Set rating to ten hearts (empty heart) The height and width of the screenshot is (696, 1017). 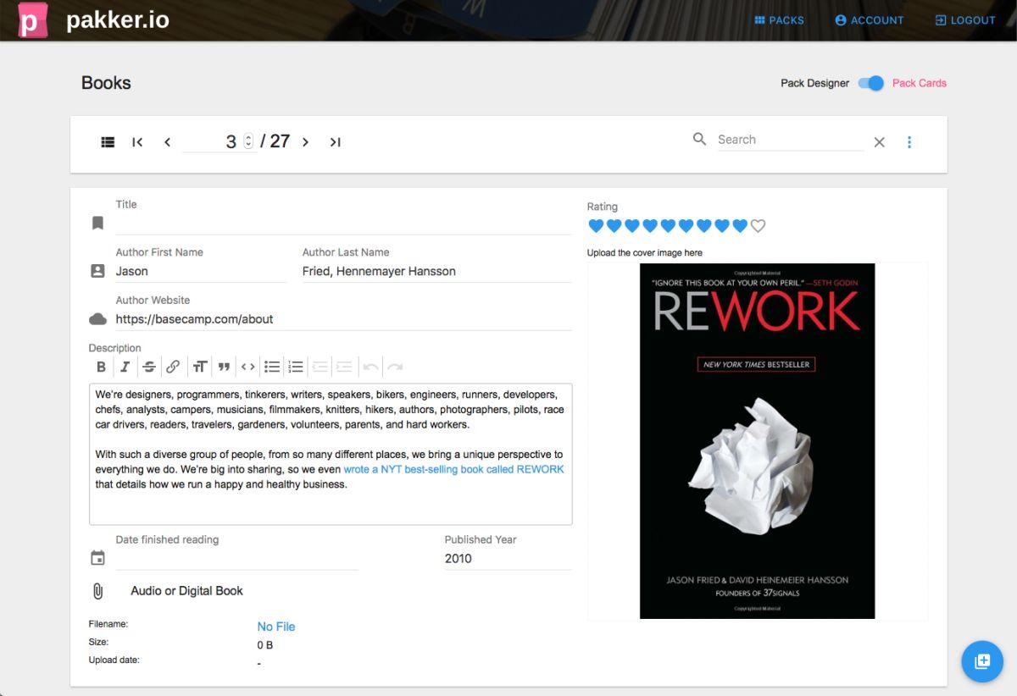click(759, 226)
